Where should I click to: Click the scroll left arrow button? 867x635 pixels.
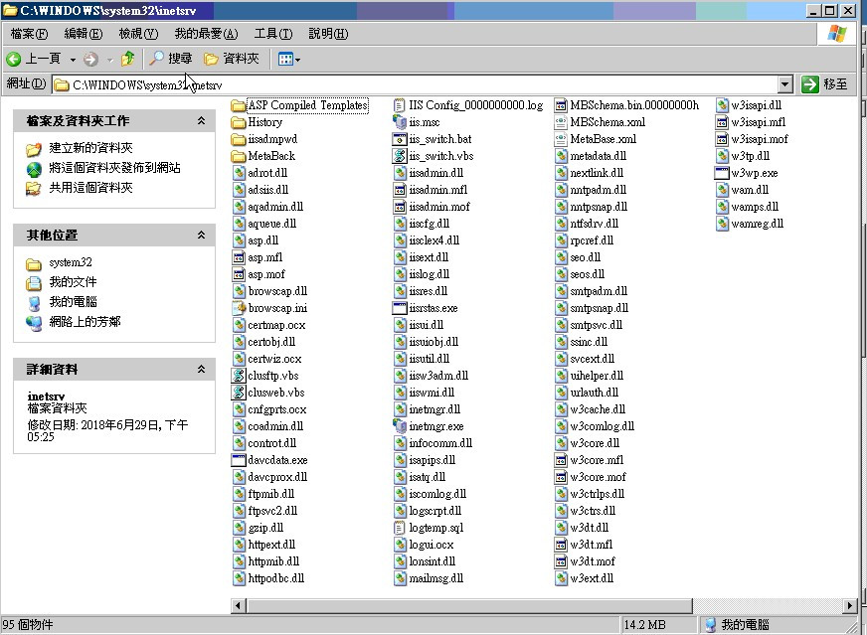(239, 606)
